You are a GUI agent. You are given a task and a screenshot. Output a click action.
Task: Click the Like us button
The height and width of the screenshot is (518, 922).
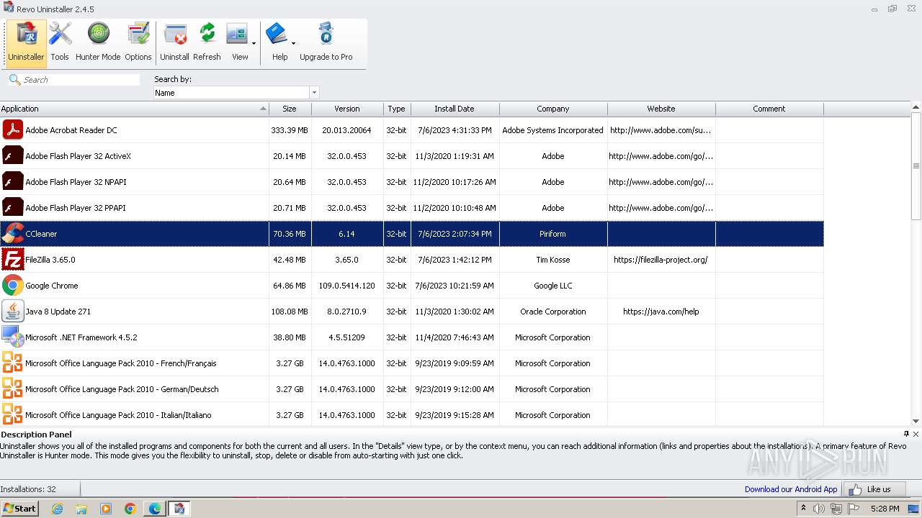click(874, 489)
